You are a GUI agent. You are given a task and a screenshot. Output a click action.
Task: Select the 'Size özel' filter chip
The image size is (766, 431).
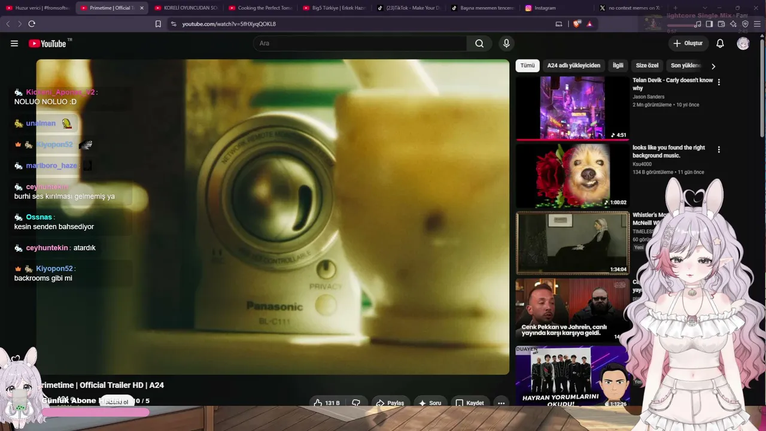pos(647,66)
